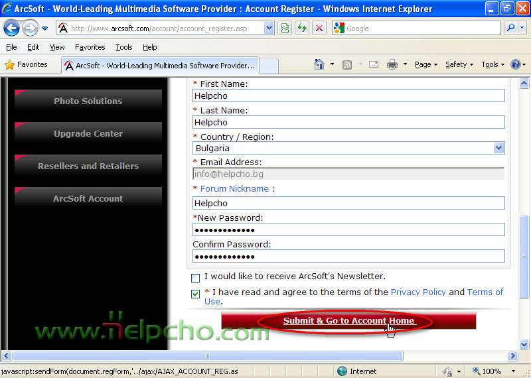Click the First Name input field
The height and width of the screenshot is (378, 531).
pos(348,95)
